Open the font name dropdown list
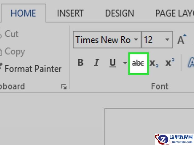This screenshot has height=145, width=194. point(136,40)
